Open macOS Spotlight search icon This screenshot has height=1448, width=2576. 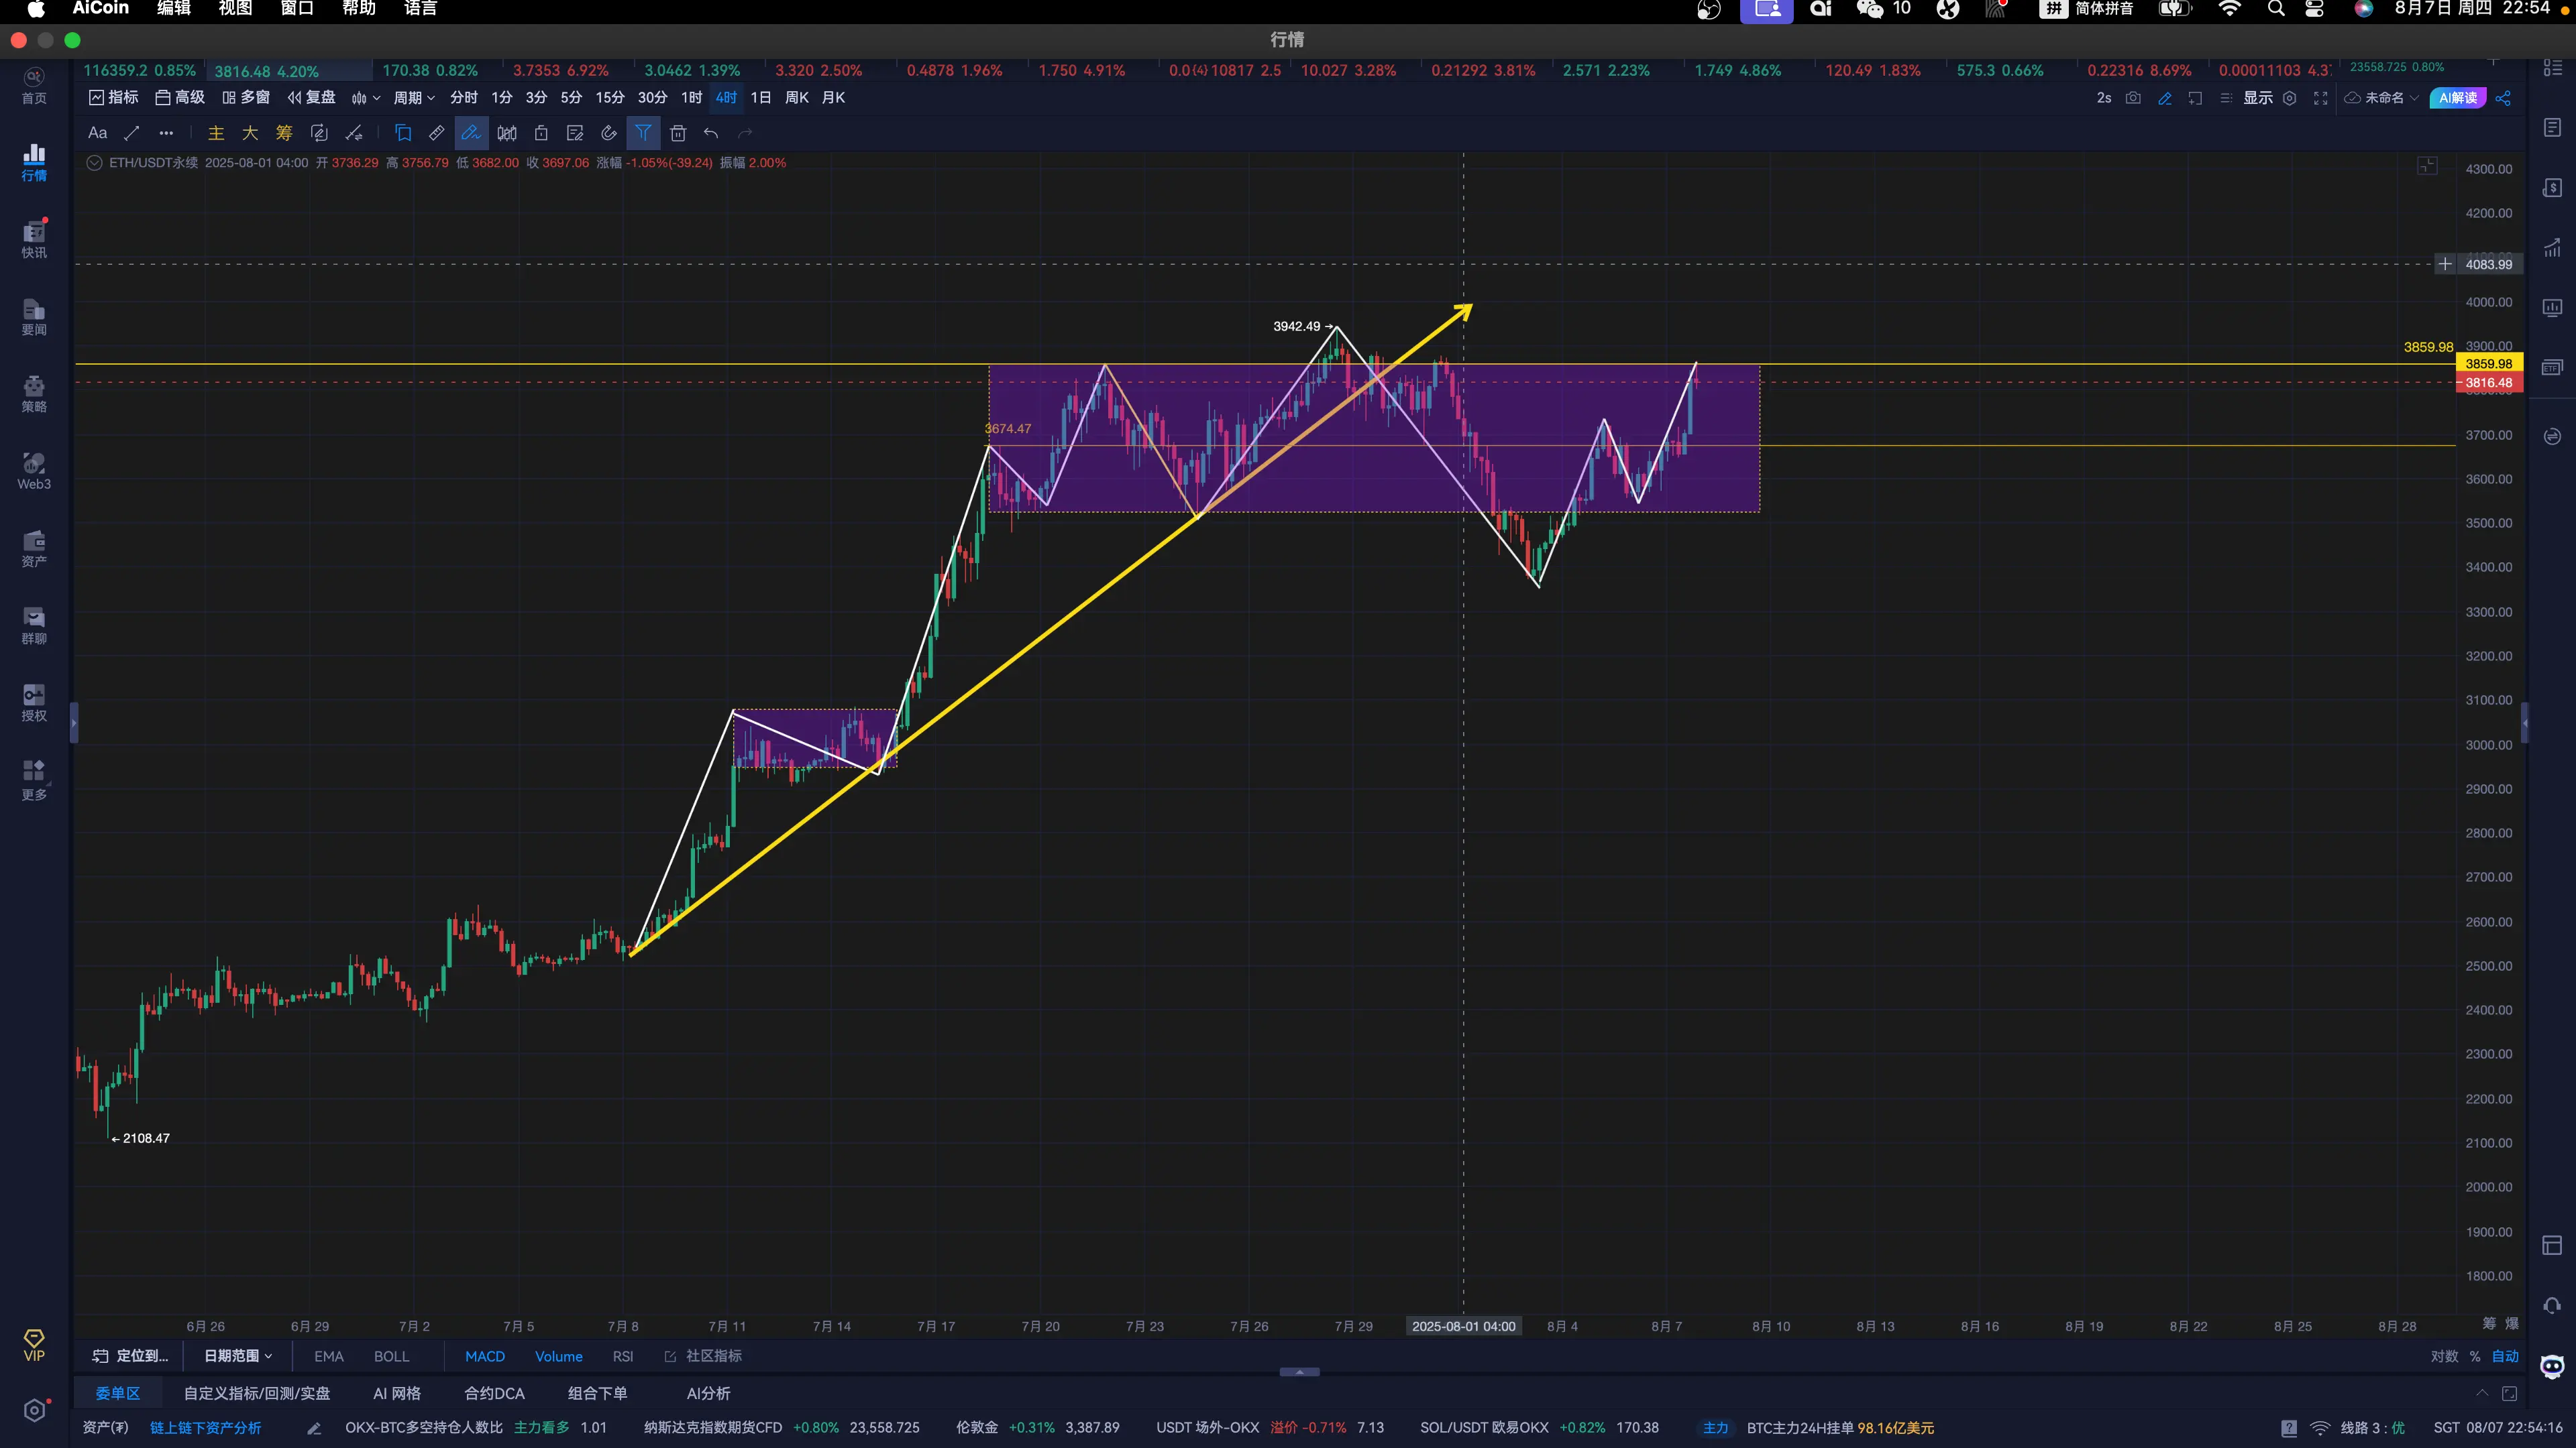(2276, 9)
